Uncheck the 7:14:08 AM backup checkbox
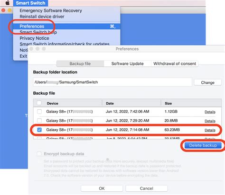225x195 pixels. (39, 130)
